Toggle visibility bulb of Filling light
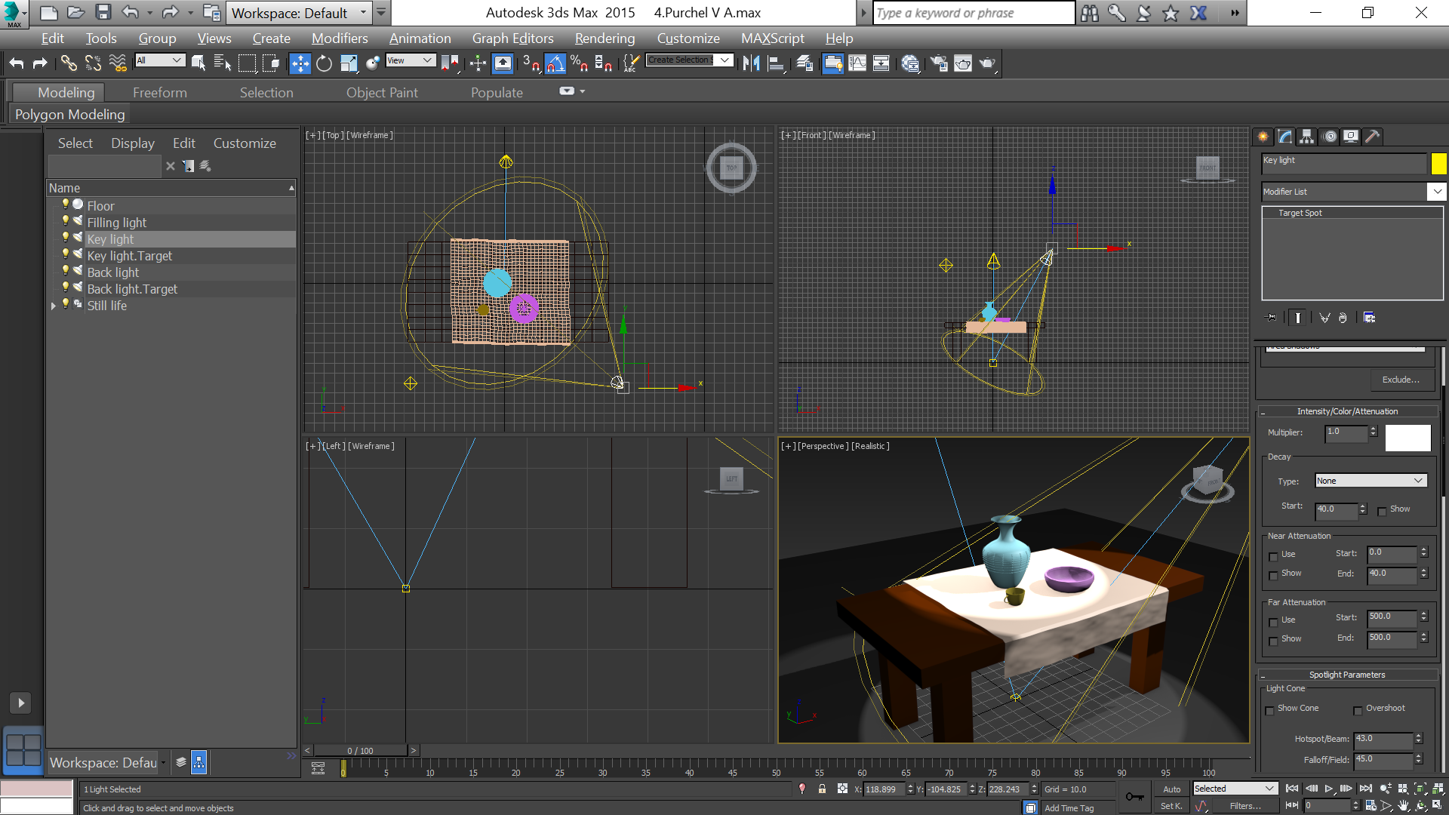 tap(66, 222)
